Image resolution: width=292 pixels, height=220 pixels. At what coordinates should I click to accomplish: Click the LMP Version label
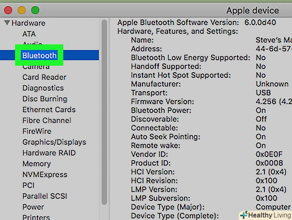pyautogui.click(x=154, y=190)
